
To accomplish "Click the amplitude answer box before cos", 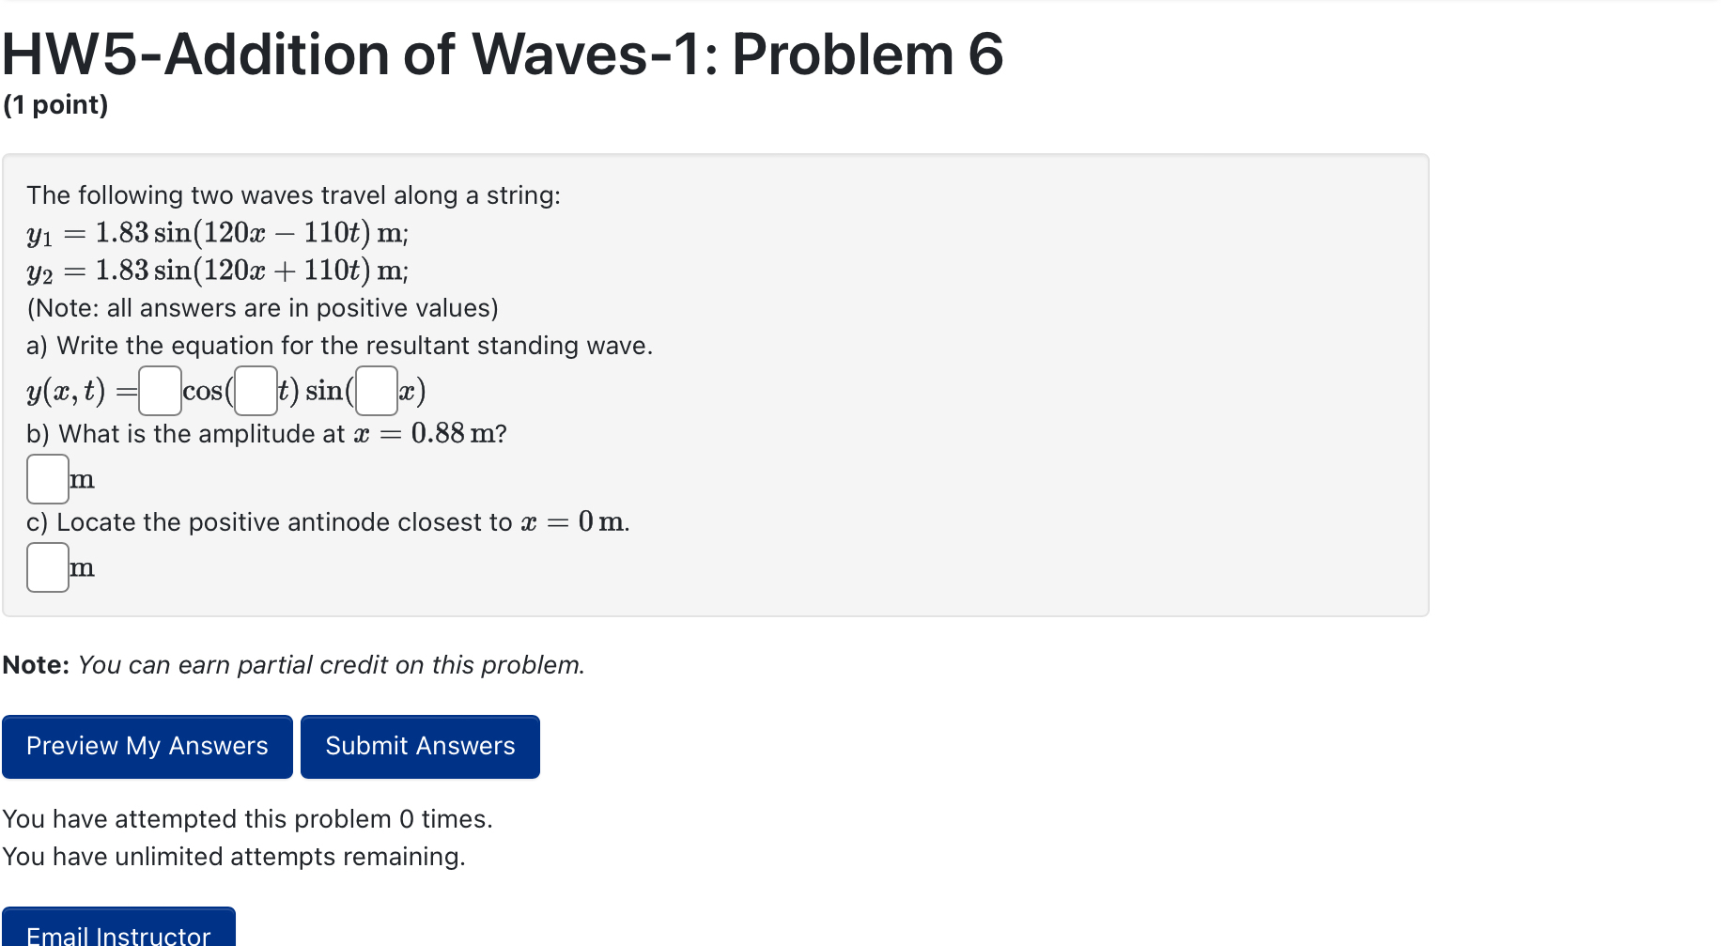I will click(159, 391).
